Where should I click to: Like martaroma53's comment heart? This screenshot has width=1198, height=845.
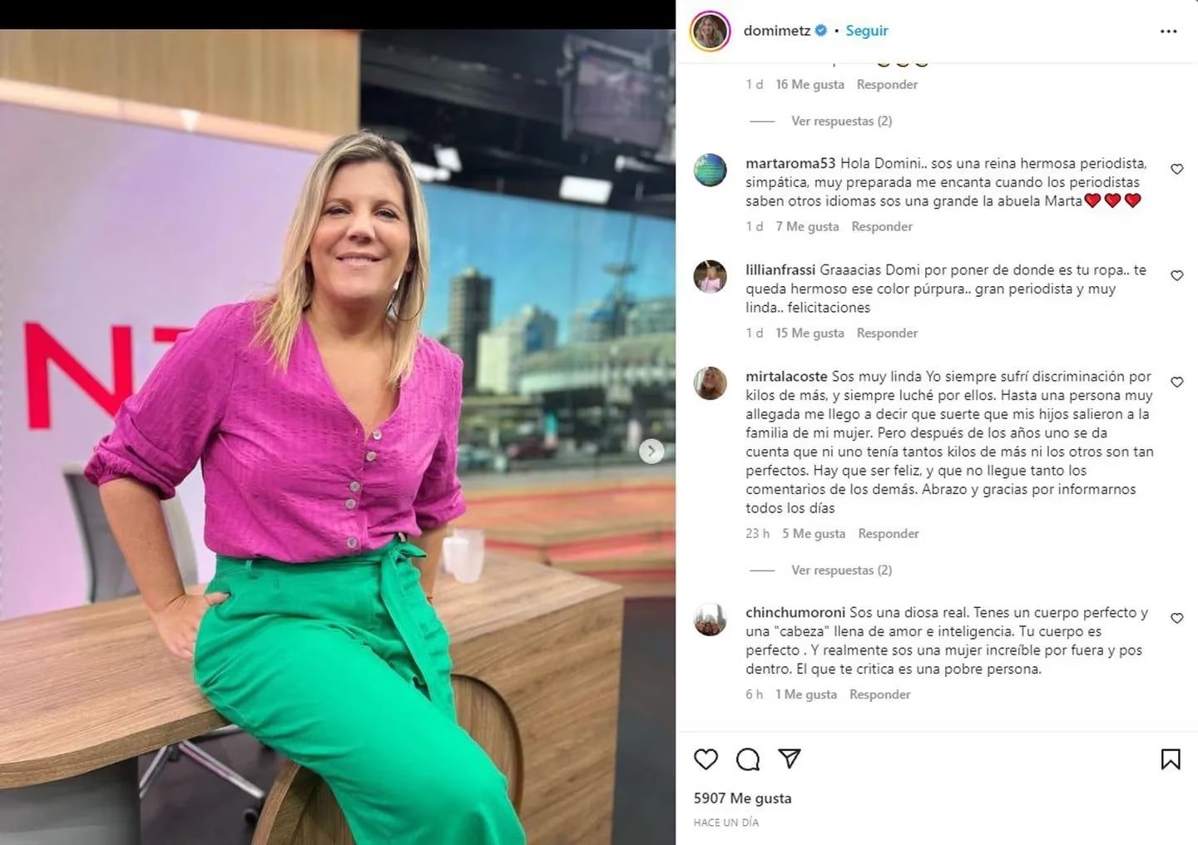tap(1176, 169)
